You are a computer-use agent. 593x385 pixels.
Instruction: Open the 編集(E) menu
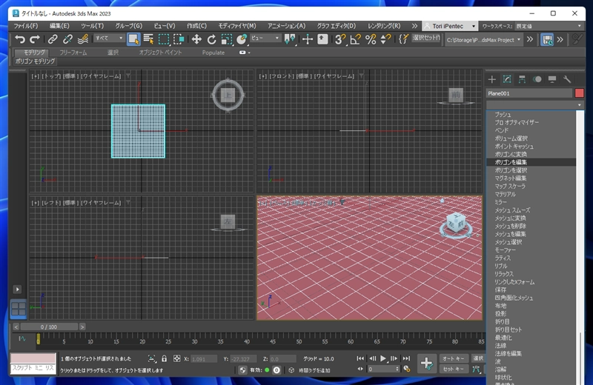(59, 26)
